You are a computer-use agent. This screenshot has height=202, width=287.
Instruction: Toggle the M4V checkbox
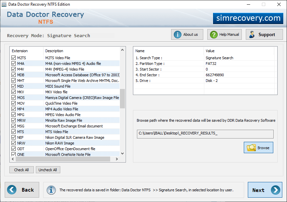[13, 69]
